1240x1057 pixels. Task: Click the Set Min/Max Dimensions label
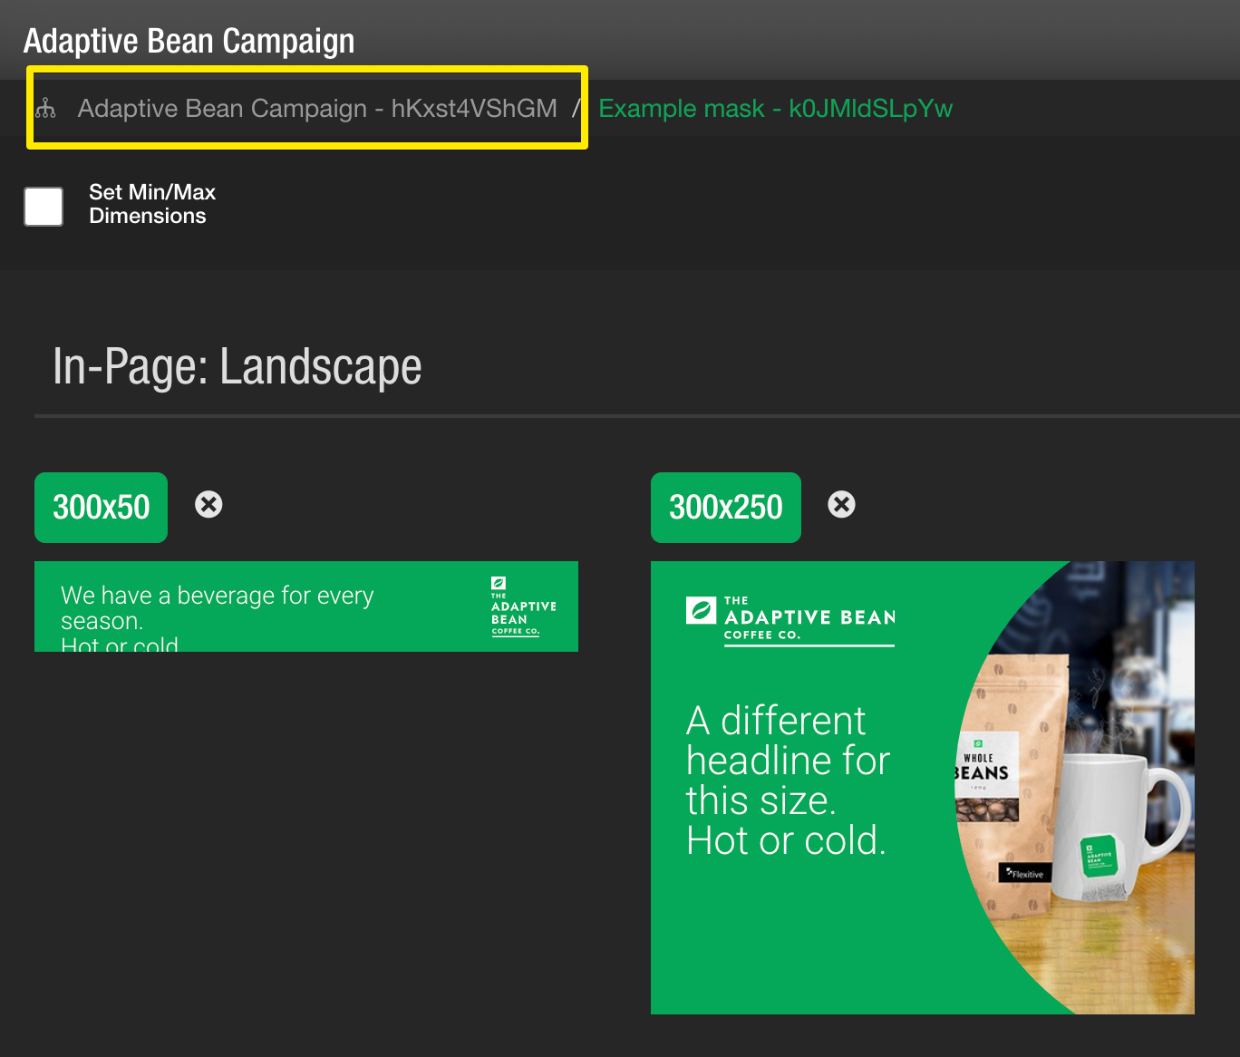(x=152, y=204)
